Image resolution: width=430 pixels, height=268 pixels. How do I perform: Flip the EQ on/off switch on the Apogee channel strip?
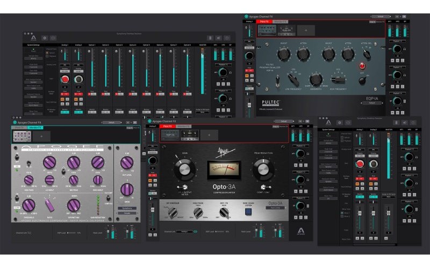[x=17, y=158]
